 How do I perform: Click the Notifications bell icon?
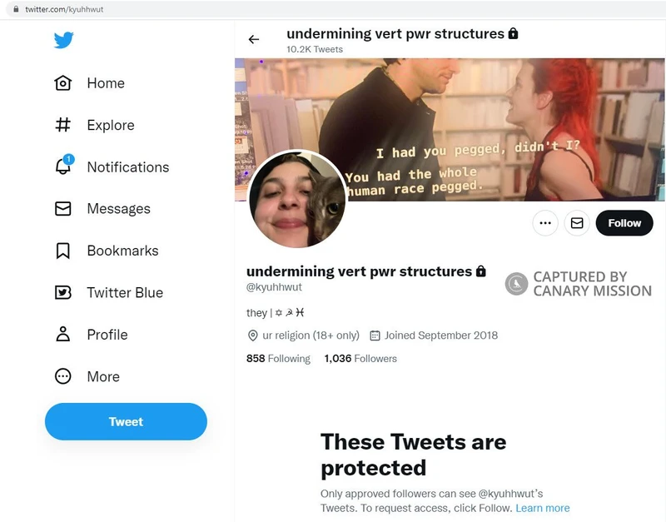click(63, 167)
